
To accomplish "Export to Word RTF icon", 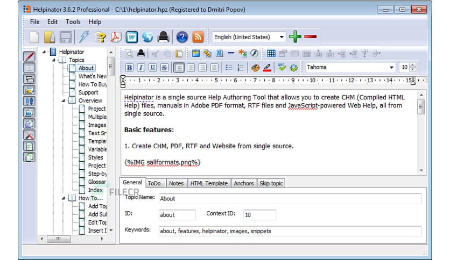I will pos(132,37).
